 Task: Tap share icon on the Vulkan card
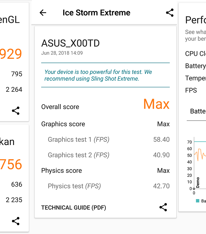coord(16,221)
